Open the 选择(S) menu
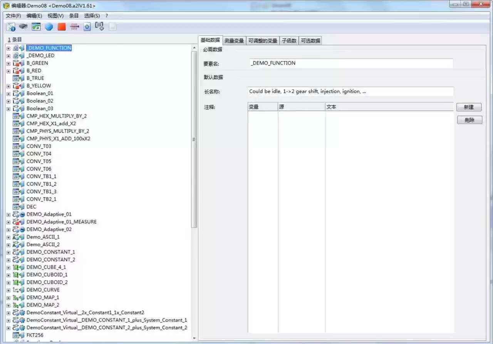493x344 pixels. coord(92,16)
